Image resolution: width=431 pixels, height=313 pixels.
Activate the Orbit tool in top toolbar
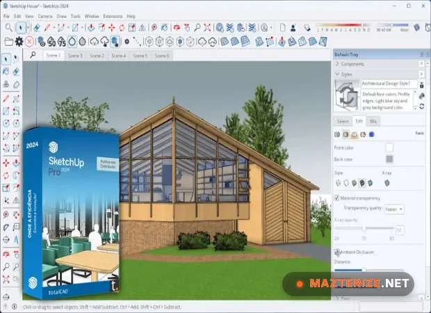click(x=177, y=28)
